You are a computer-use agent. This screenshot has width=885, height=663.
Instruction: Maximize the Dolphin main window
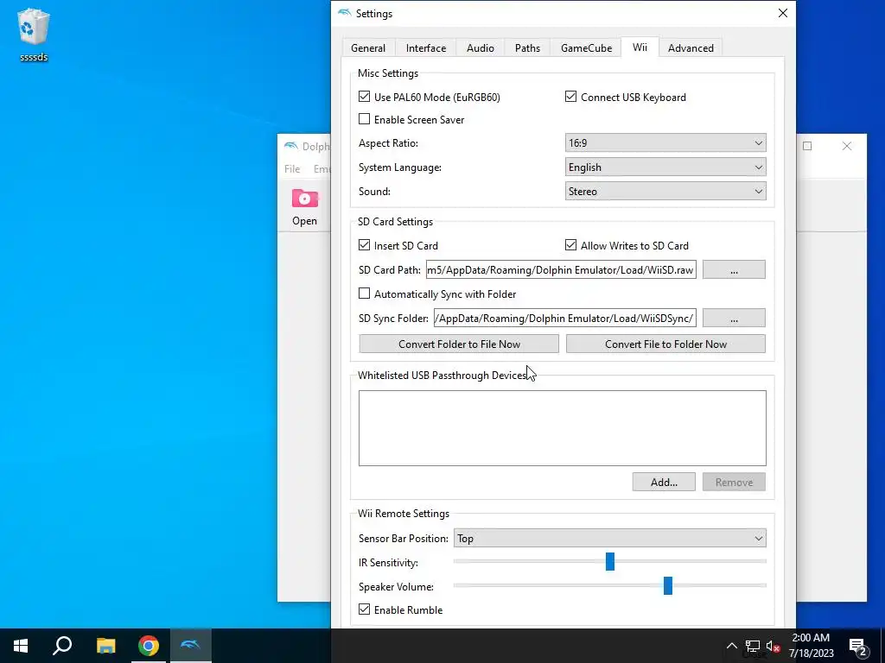808,146
